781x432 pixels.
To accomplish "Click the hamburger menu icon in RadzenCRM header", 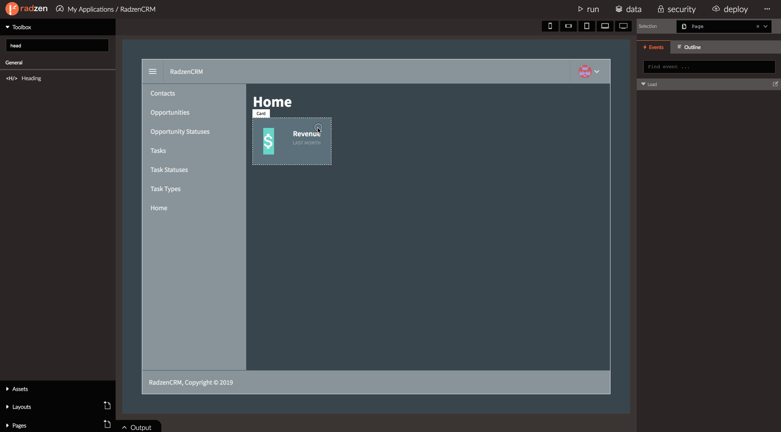I will [x=153, y=71].
